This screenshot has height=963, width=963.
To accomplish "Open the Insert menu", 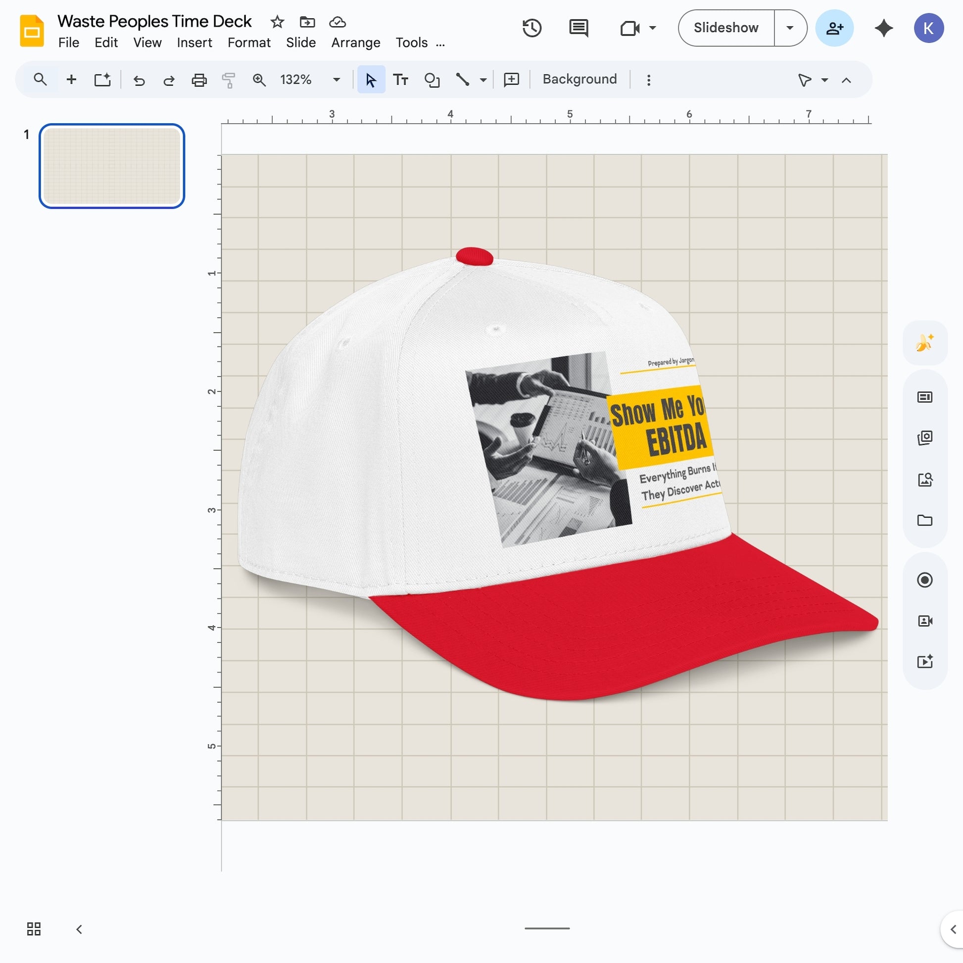I will pyautogui.click(x=194, y=43).
